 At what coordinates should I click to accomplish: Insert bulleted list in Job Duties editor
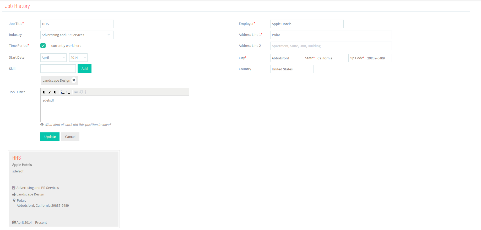(x=63, y=92)
